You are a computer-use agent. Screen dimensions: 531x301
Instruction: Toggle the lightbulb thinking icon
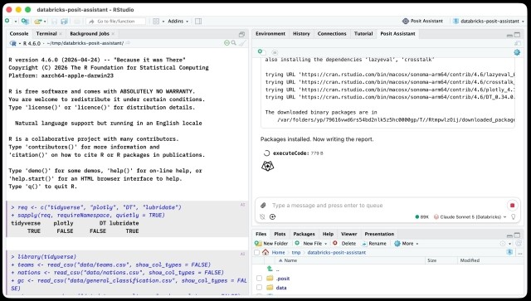tap(514, 216)
